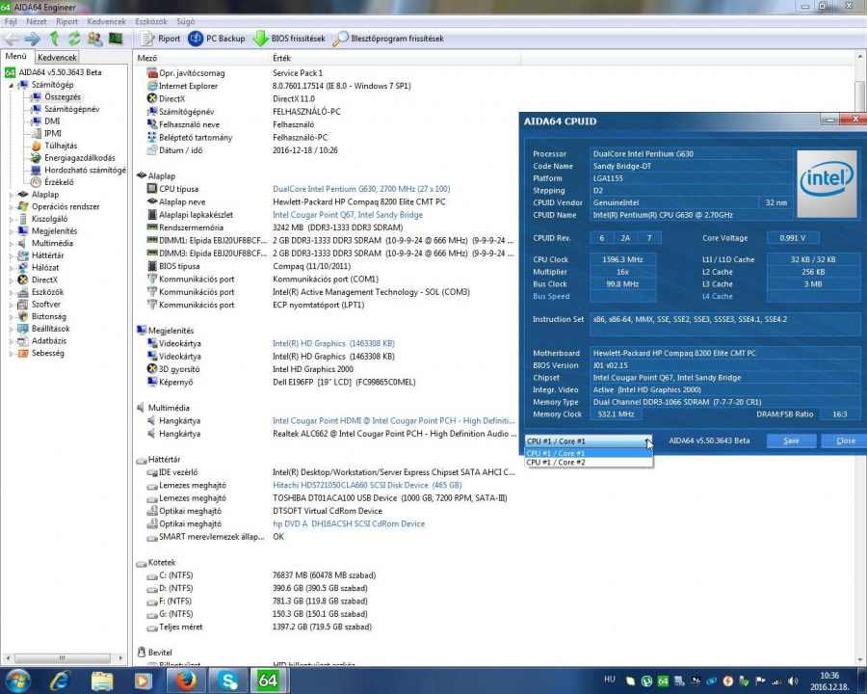Screen dimensions: 867x694
Task: Select DMI tree item
Action: coord(52,121)
